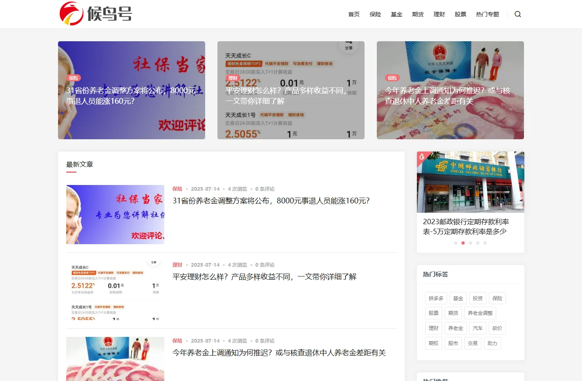Viewport: 582px width, 381px height.
Task: Click 理财 category above 平安理财 article
Action: 177,265
